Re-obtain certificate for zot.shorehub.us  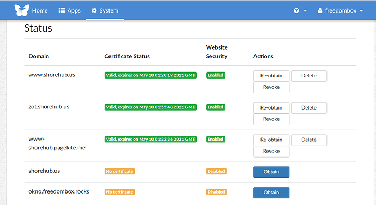(x=271, y=108)
